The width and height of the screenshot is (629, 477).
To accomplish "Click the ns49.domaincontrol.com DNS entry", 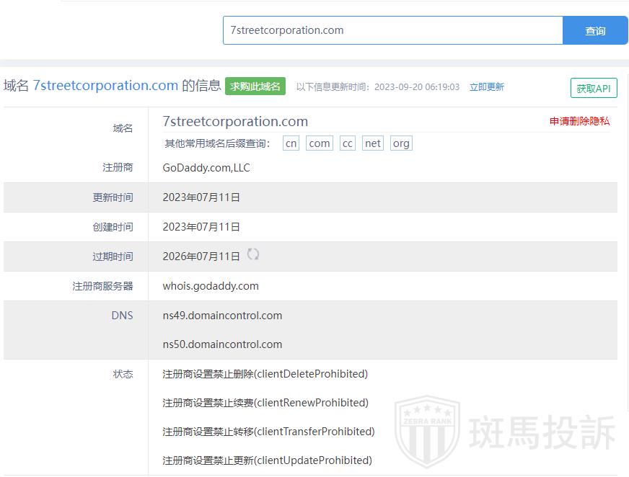I will pos(222,316).
